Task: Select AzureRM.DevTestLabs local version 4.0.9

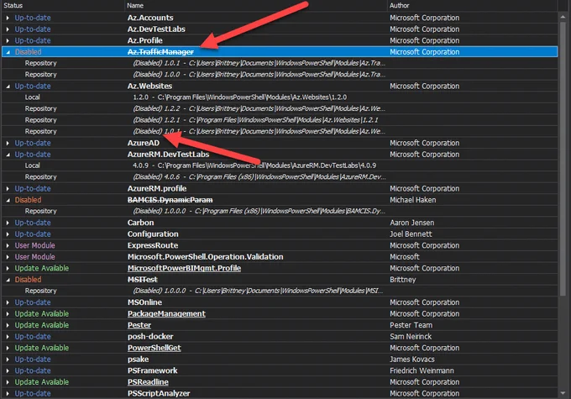Action: tap(254, 165)
